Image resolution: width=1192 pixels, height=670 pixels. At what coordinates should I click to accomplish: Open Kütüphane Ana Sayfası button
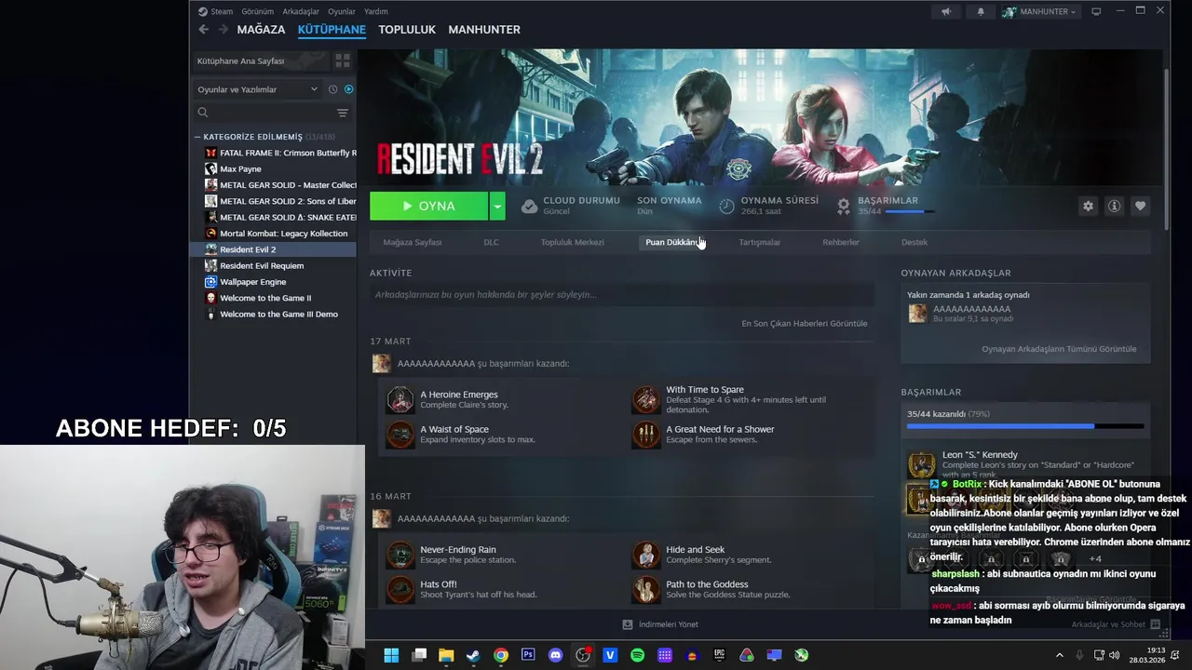tap(260, 60)
